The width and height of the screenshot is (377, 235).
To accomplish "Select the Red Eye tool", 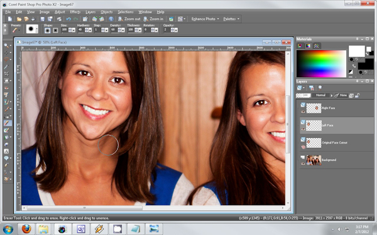I will [x=6, y=88].
